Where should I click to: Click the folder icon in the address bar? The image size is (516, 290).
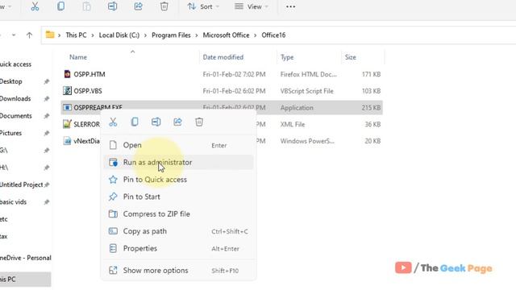[x=50, y=35]
